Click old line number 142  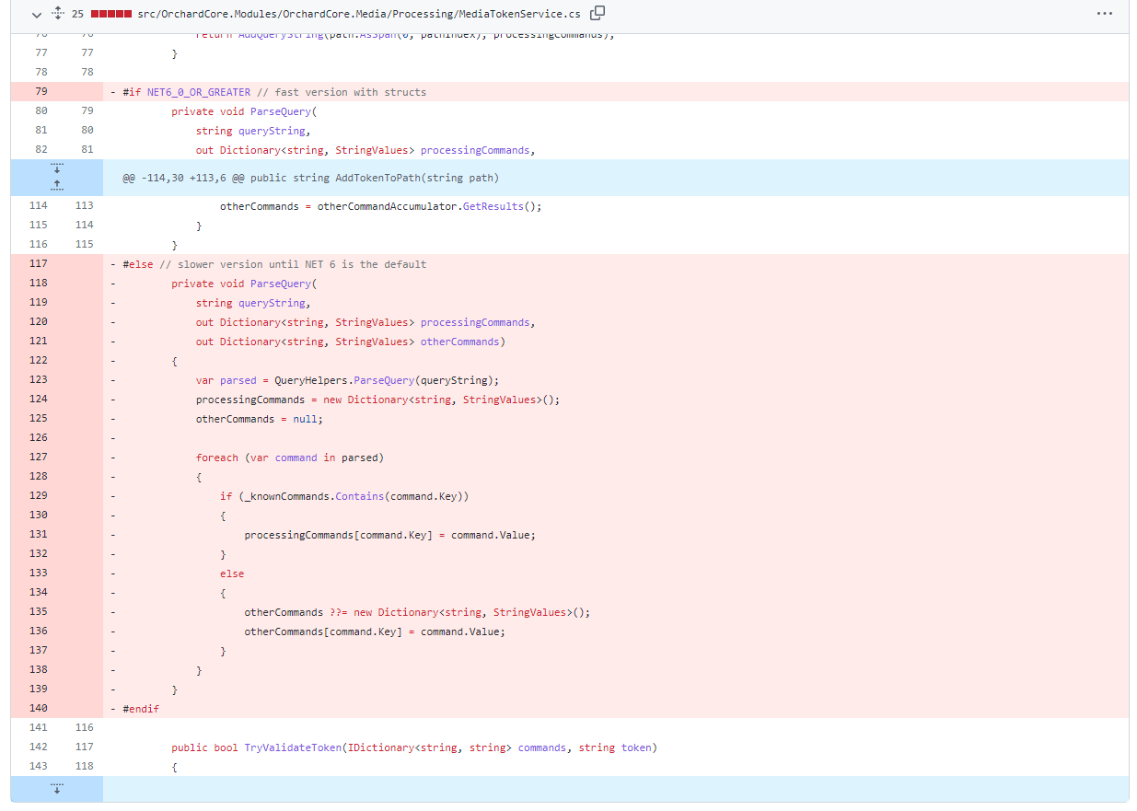pos(39,747)
